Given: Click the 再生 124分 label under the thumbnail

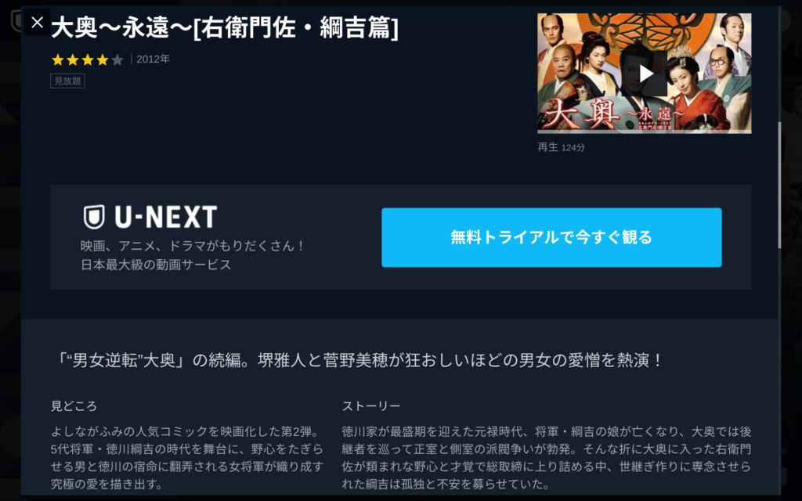Looking at the screenshot, I should pos(561,147).
